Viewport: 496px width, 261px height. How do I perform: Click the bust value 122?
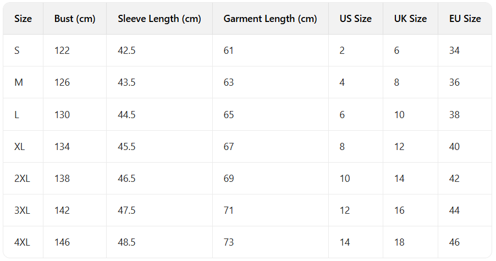[62, 51]
